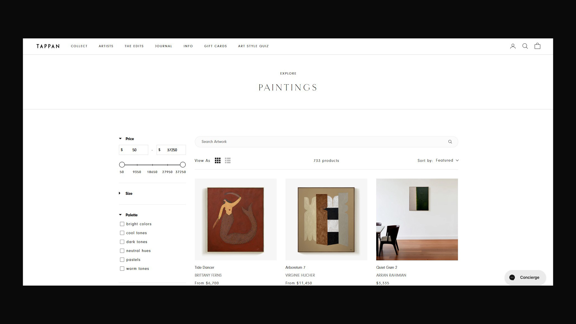This screenshot has width=576, height=324.
Task: Switch to grid view icon
Action: click(x=217, y=160)
